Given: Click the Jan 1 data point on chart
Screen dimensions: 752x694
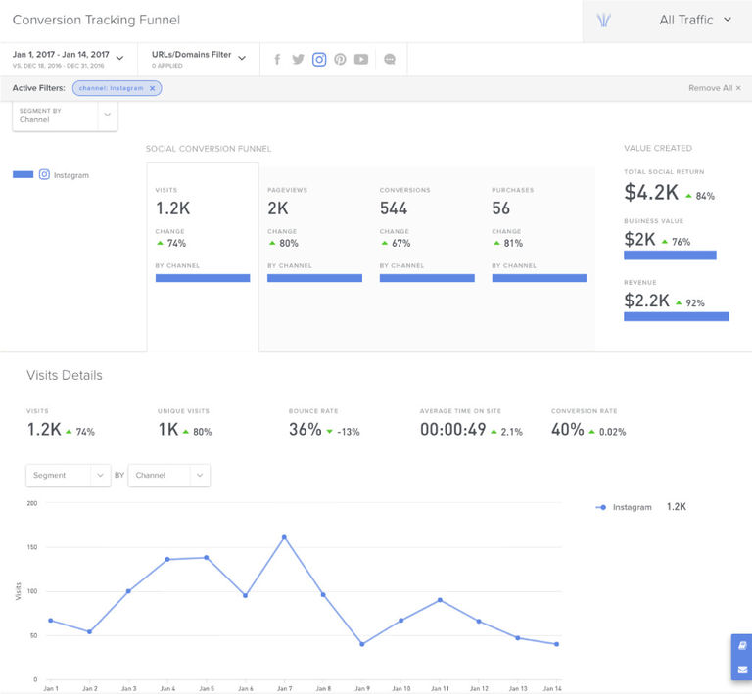Looking at the screenshot, I should coord(50,621).
